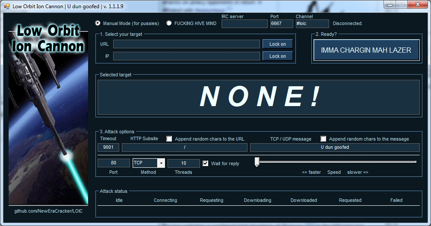
Task: Click the Disconnected status text
Action: [x=348, y=23]
